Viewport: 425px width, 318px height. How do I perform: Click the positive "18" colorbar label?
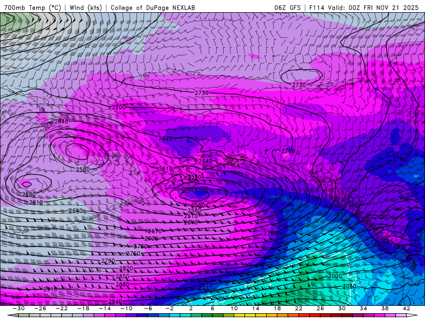tap(277, 308)
